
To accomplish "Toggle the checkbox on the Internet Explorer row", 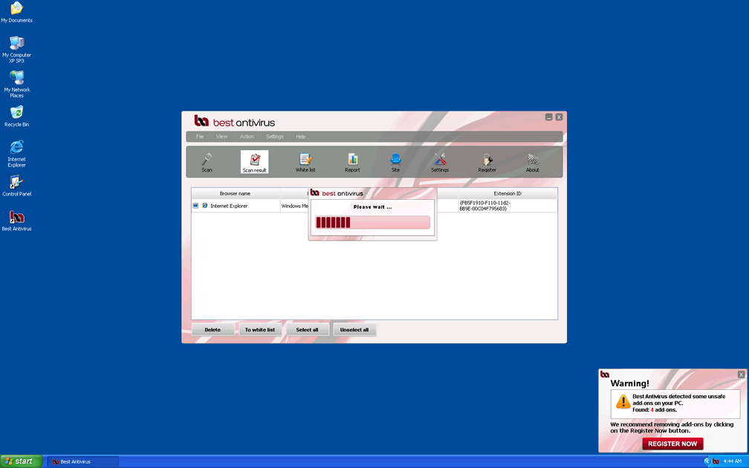I will click(x=196, y=206).
